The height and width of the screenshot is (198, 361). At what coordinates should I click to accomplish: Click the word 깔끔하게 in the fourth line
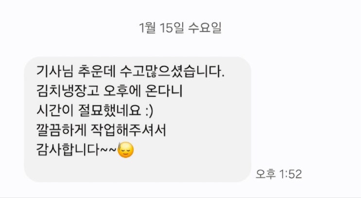tap(61, 130)
